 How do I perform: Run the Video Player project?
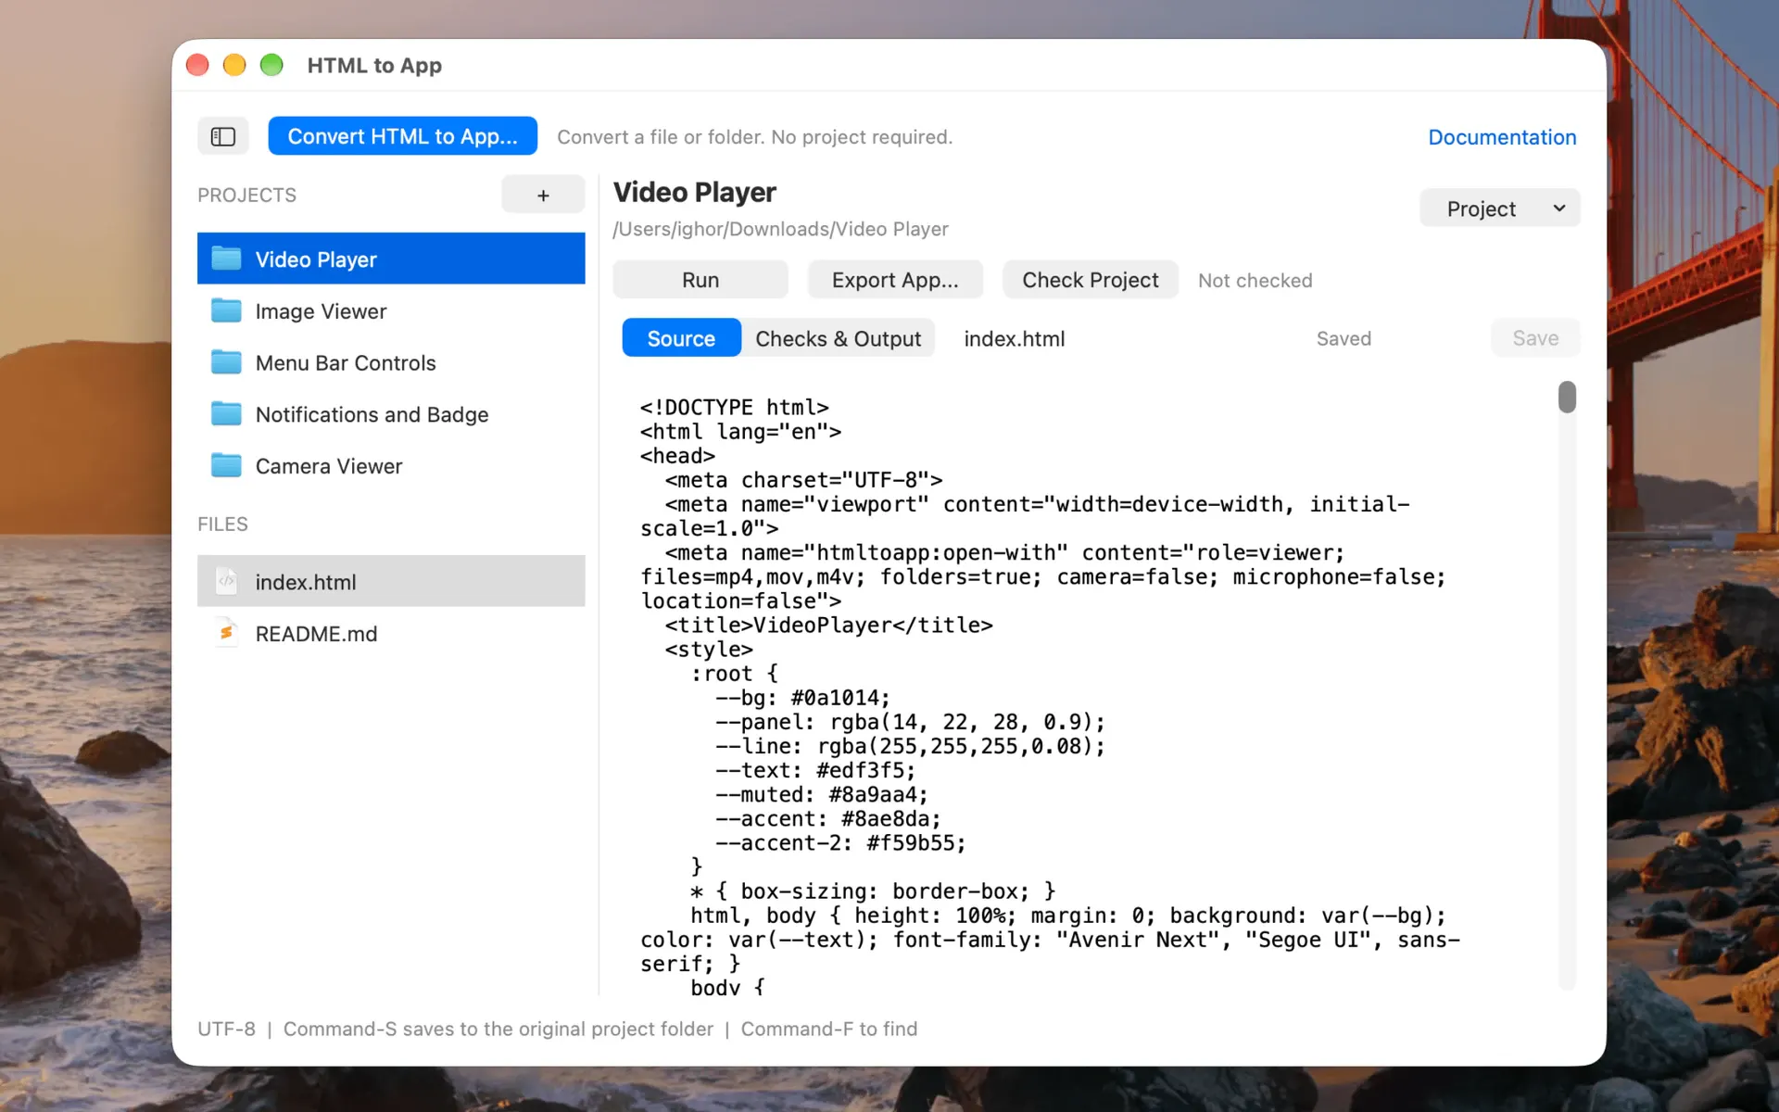click(700, 280)
